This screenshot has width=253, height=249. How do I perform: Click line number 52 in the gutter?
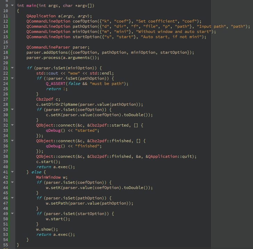[x=6, y=229]
